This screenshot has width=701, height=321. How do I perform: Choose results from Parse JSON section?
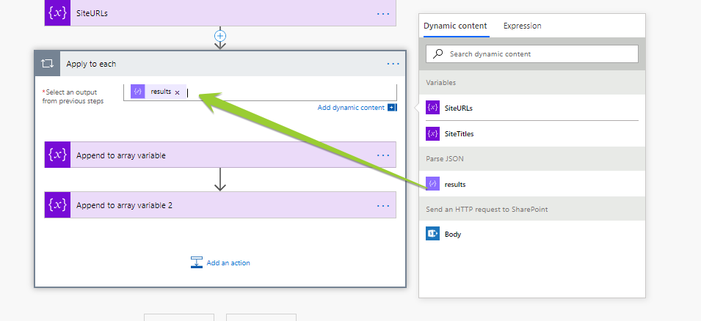[x=454, y=184]
